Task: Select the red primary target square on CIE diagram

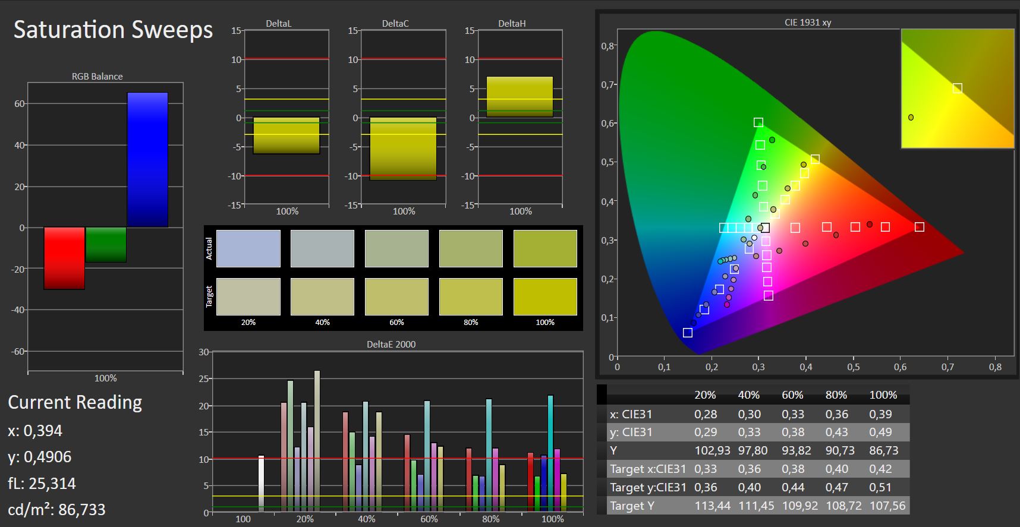Action: [920, 227]
